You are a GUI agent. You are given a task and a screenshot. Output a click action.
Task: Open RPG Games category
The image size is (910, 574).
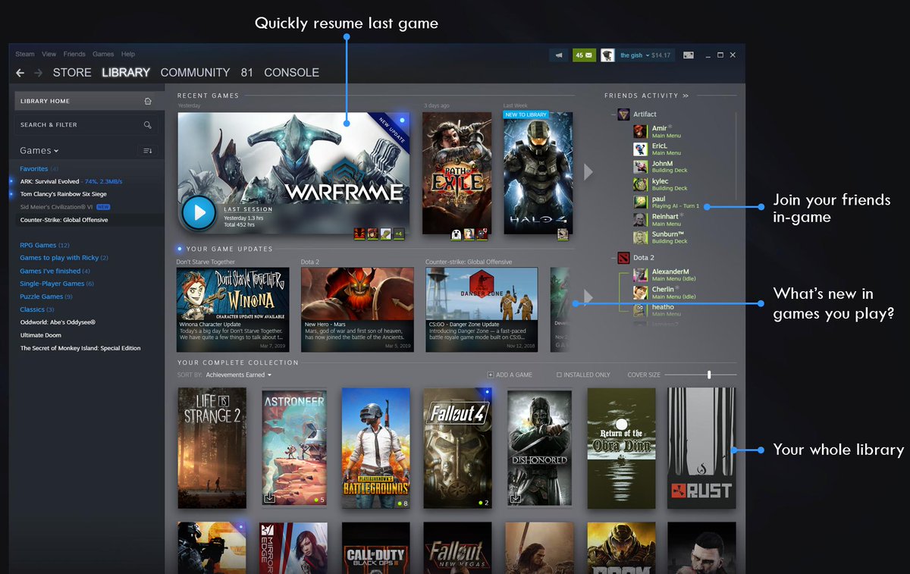click(45, 245)
